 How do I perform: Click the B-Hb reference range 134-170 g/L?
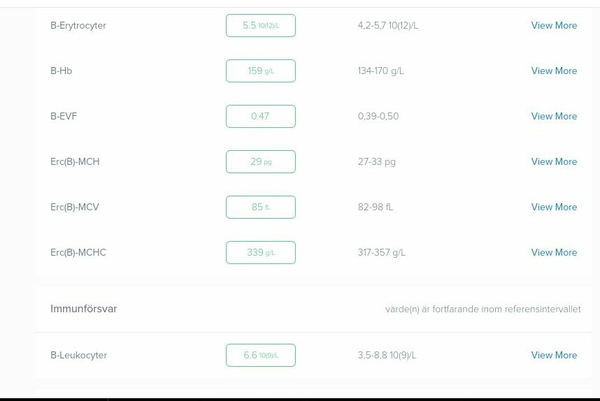pyautogui.click(x=380, y=71)
